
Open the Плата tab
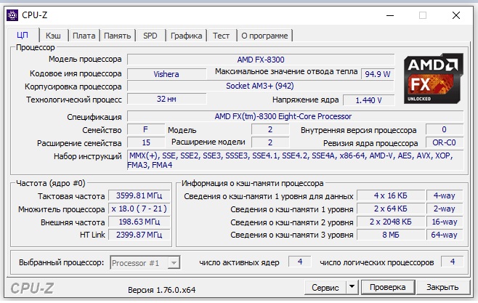(84, 36)
